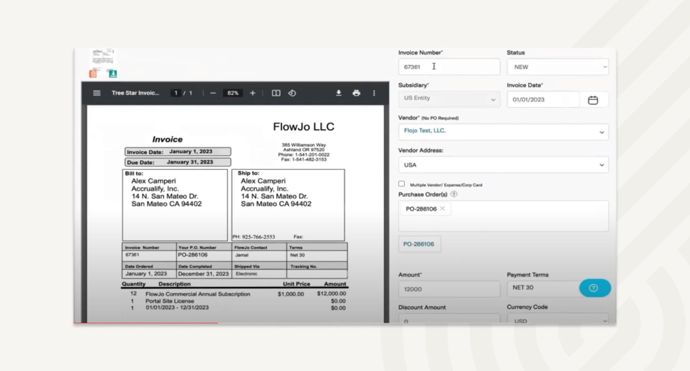This screenshot has width=690, height=371.
Task: Click the Portal Site License line
Action: (170, 301)
